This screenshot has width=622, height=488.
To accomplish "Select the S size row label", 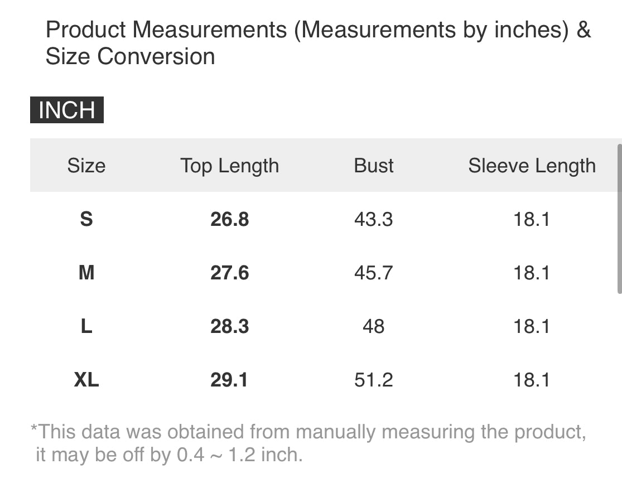I will [x=86, y=219].
